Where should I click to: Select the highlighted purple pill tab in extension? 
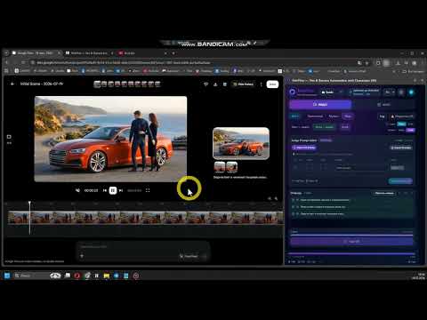coord(348,116)
